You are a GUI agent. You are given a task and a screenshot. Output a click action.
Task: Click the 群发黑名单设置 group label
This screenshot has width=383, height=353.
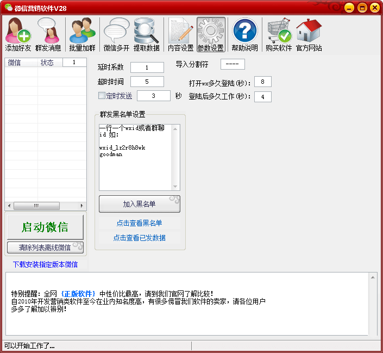point(122,114)
